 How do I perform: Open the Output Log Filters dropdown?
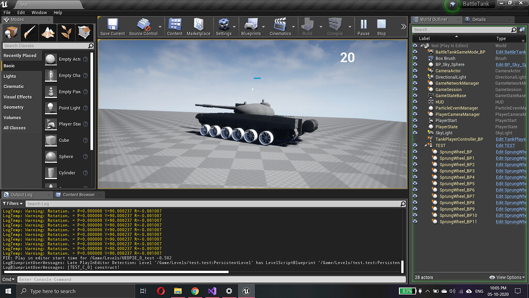tap(13, 204)
